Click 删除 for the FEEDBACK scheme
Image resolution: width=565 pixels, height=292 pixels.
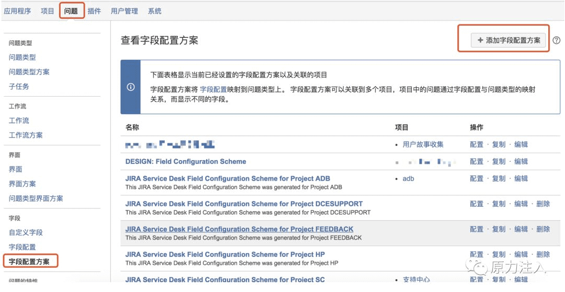pos(543,229)
